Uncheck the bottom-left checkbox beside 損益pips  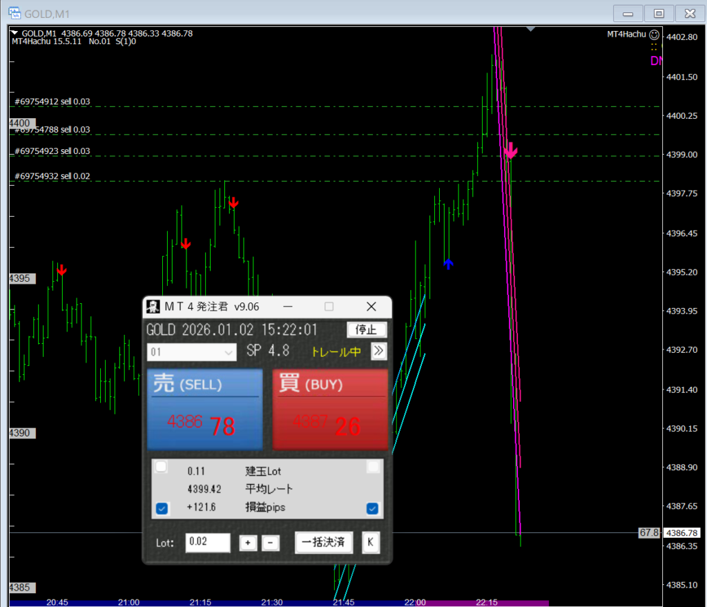162,509
